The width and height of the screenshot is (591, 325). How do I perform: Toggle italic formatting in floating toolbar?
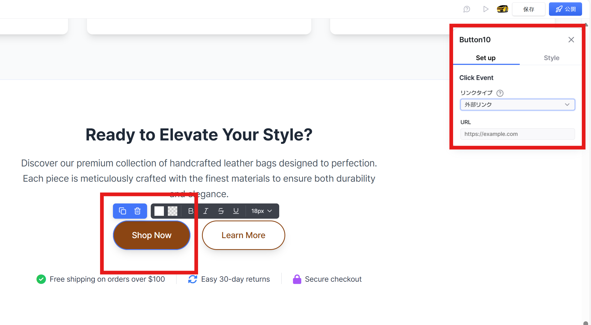pos(206,211)
